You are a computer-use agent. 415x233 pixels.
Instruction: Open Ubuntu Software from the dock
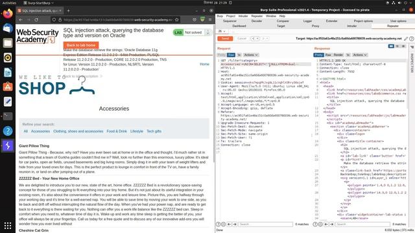[x=8, y=87]
